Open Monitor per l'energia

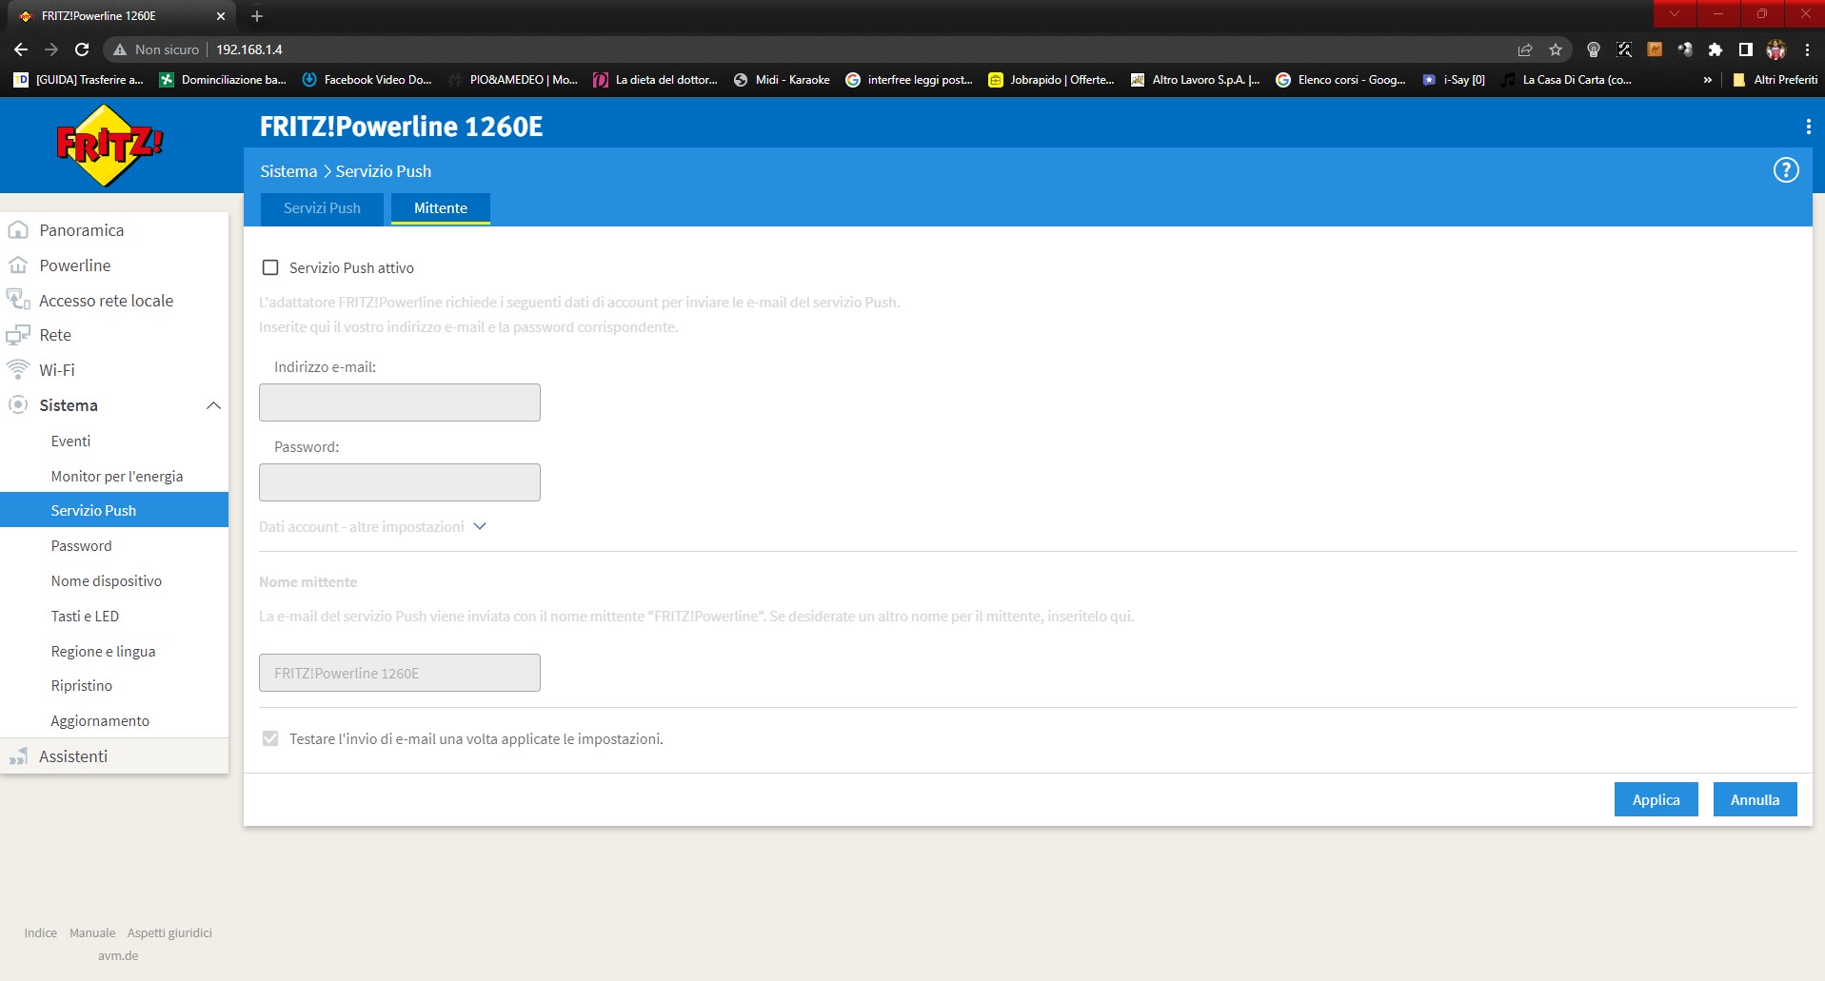[x=117, y=476]
